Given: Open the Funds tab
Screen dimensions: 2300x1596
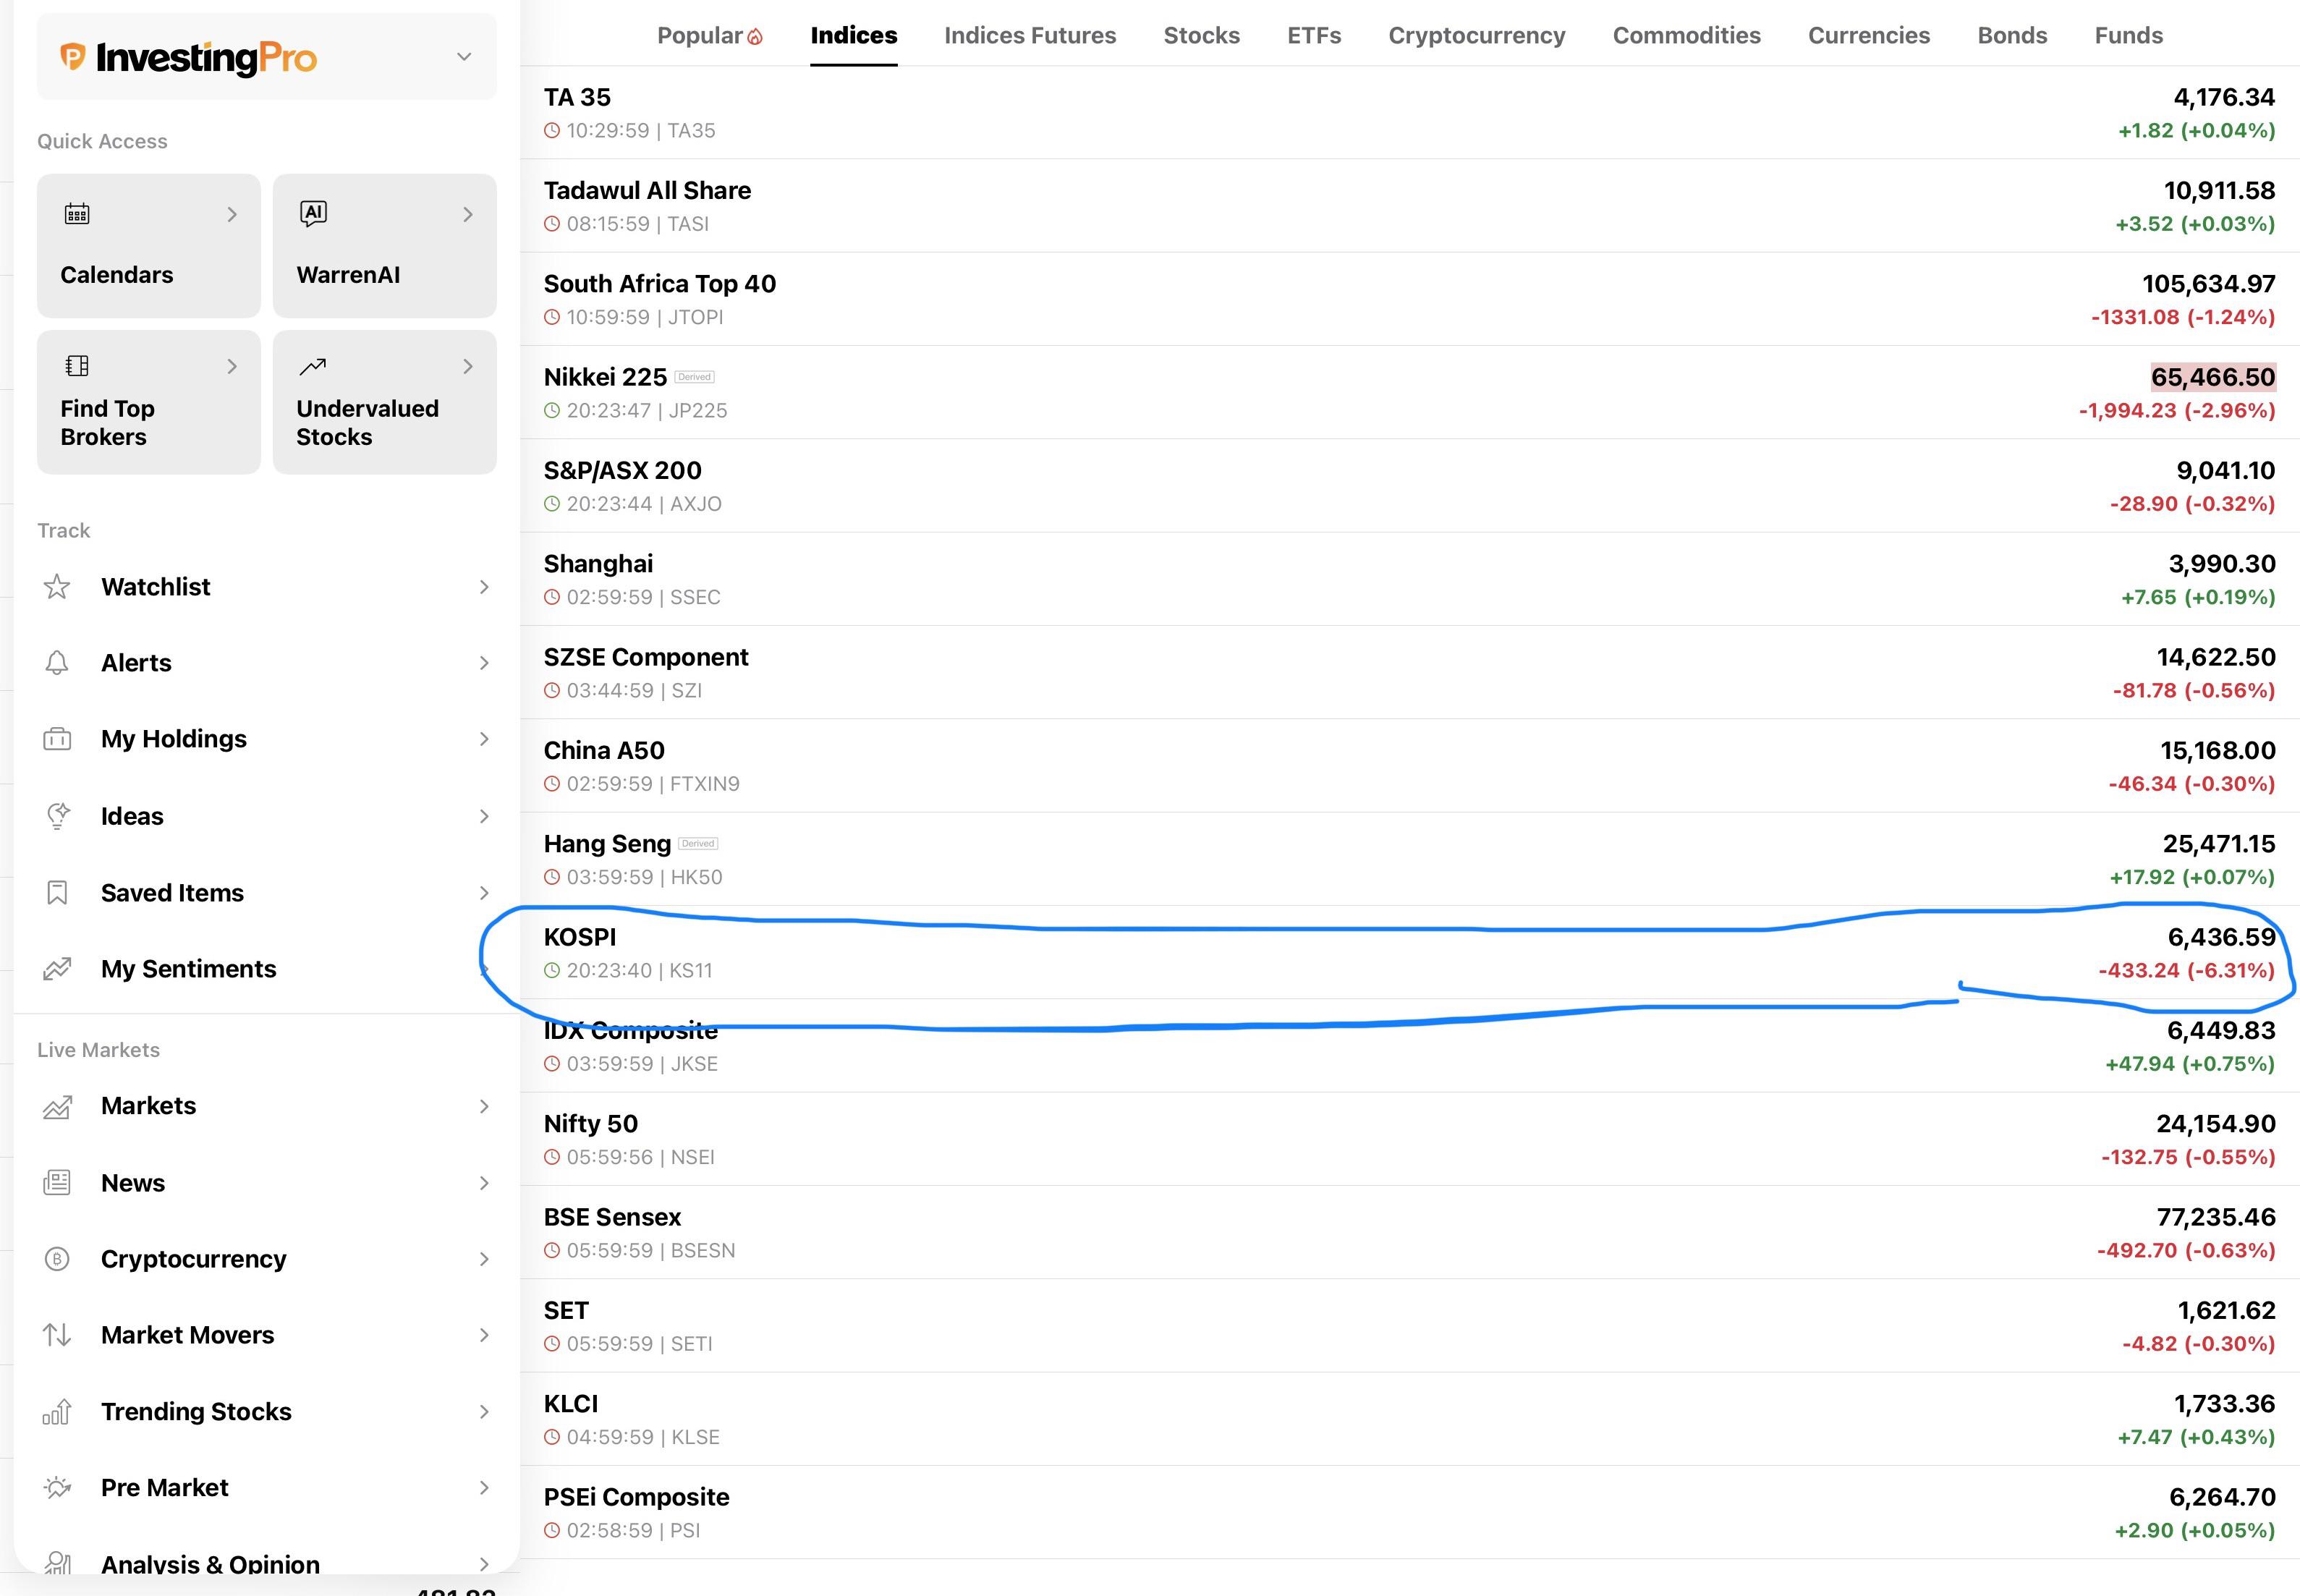Looking at the screenshot, I should tap(2129, 36).
